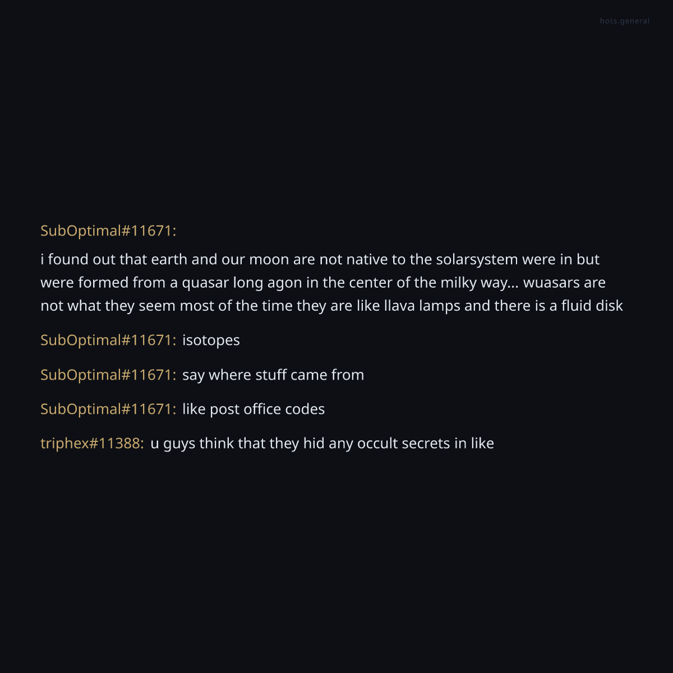
Task: Click the line starting 'not what they seem'
Action: 331,306
